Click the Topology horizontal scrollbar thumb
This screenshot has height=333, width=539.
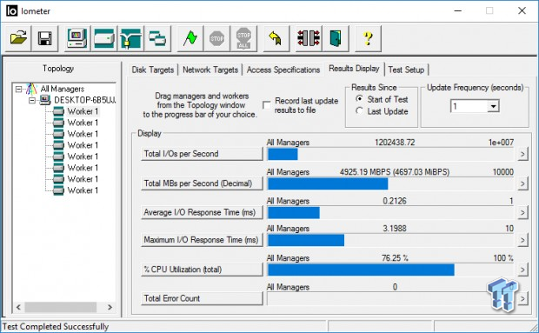pyautogui.click(x=61, y=307)
